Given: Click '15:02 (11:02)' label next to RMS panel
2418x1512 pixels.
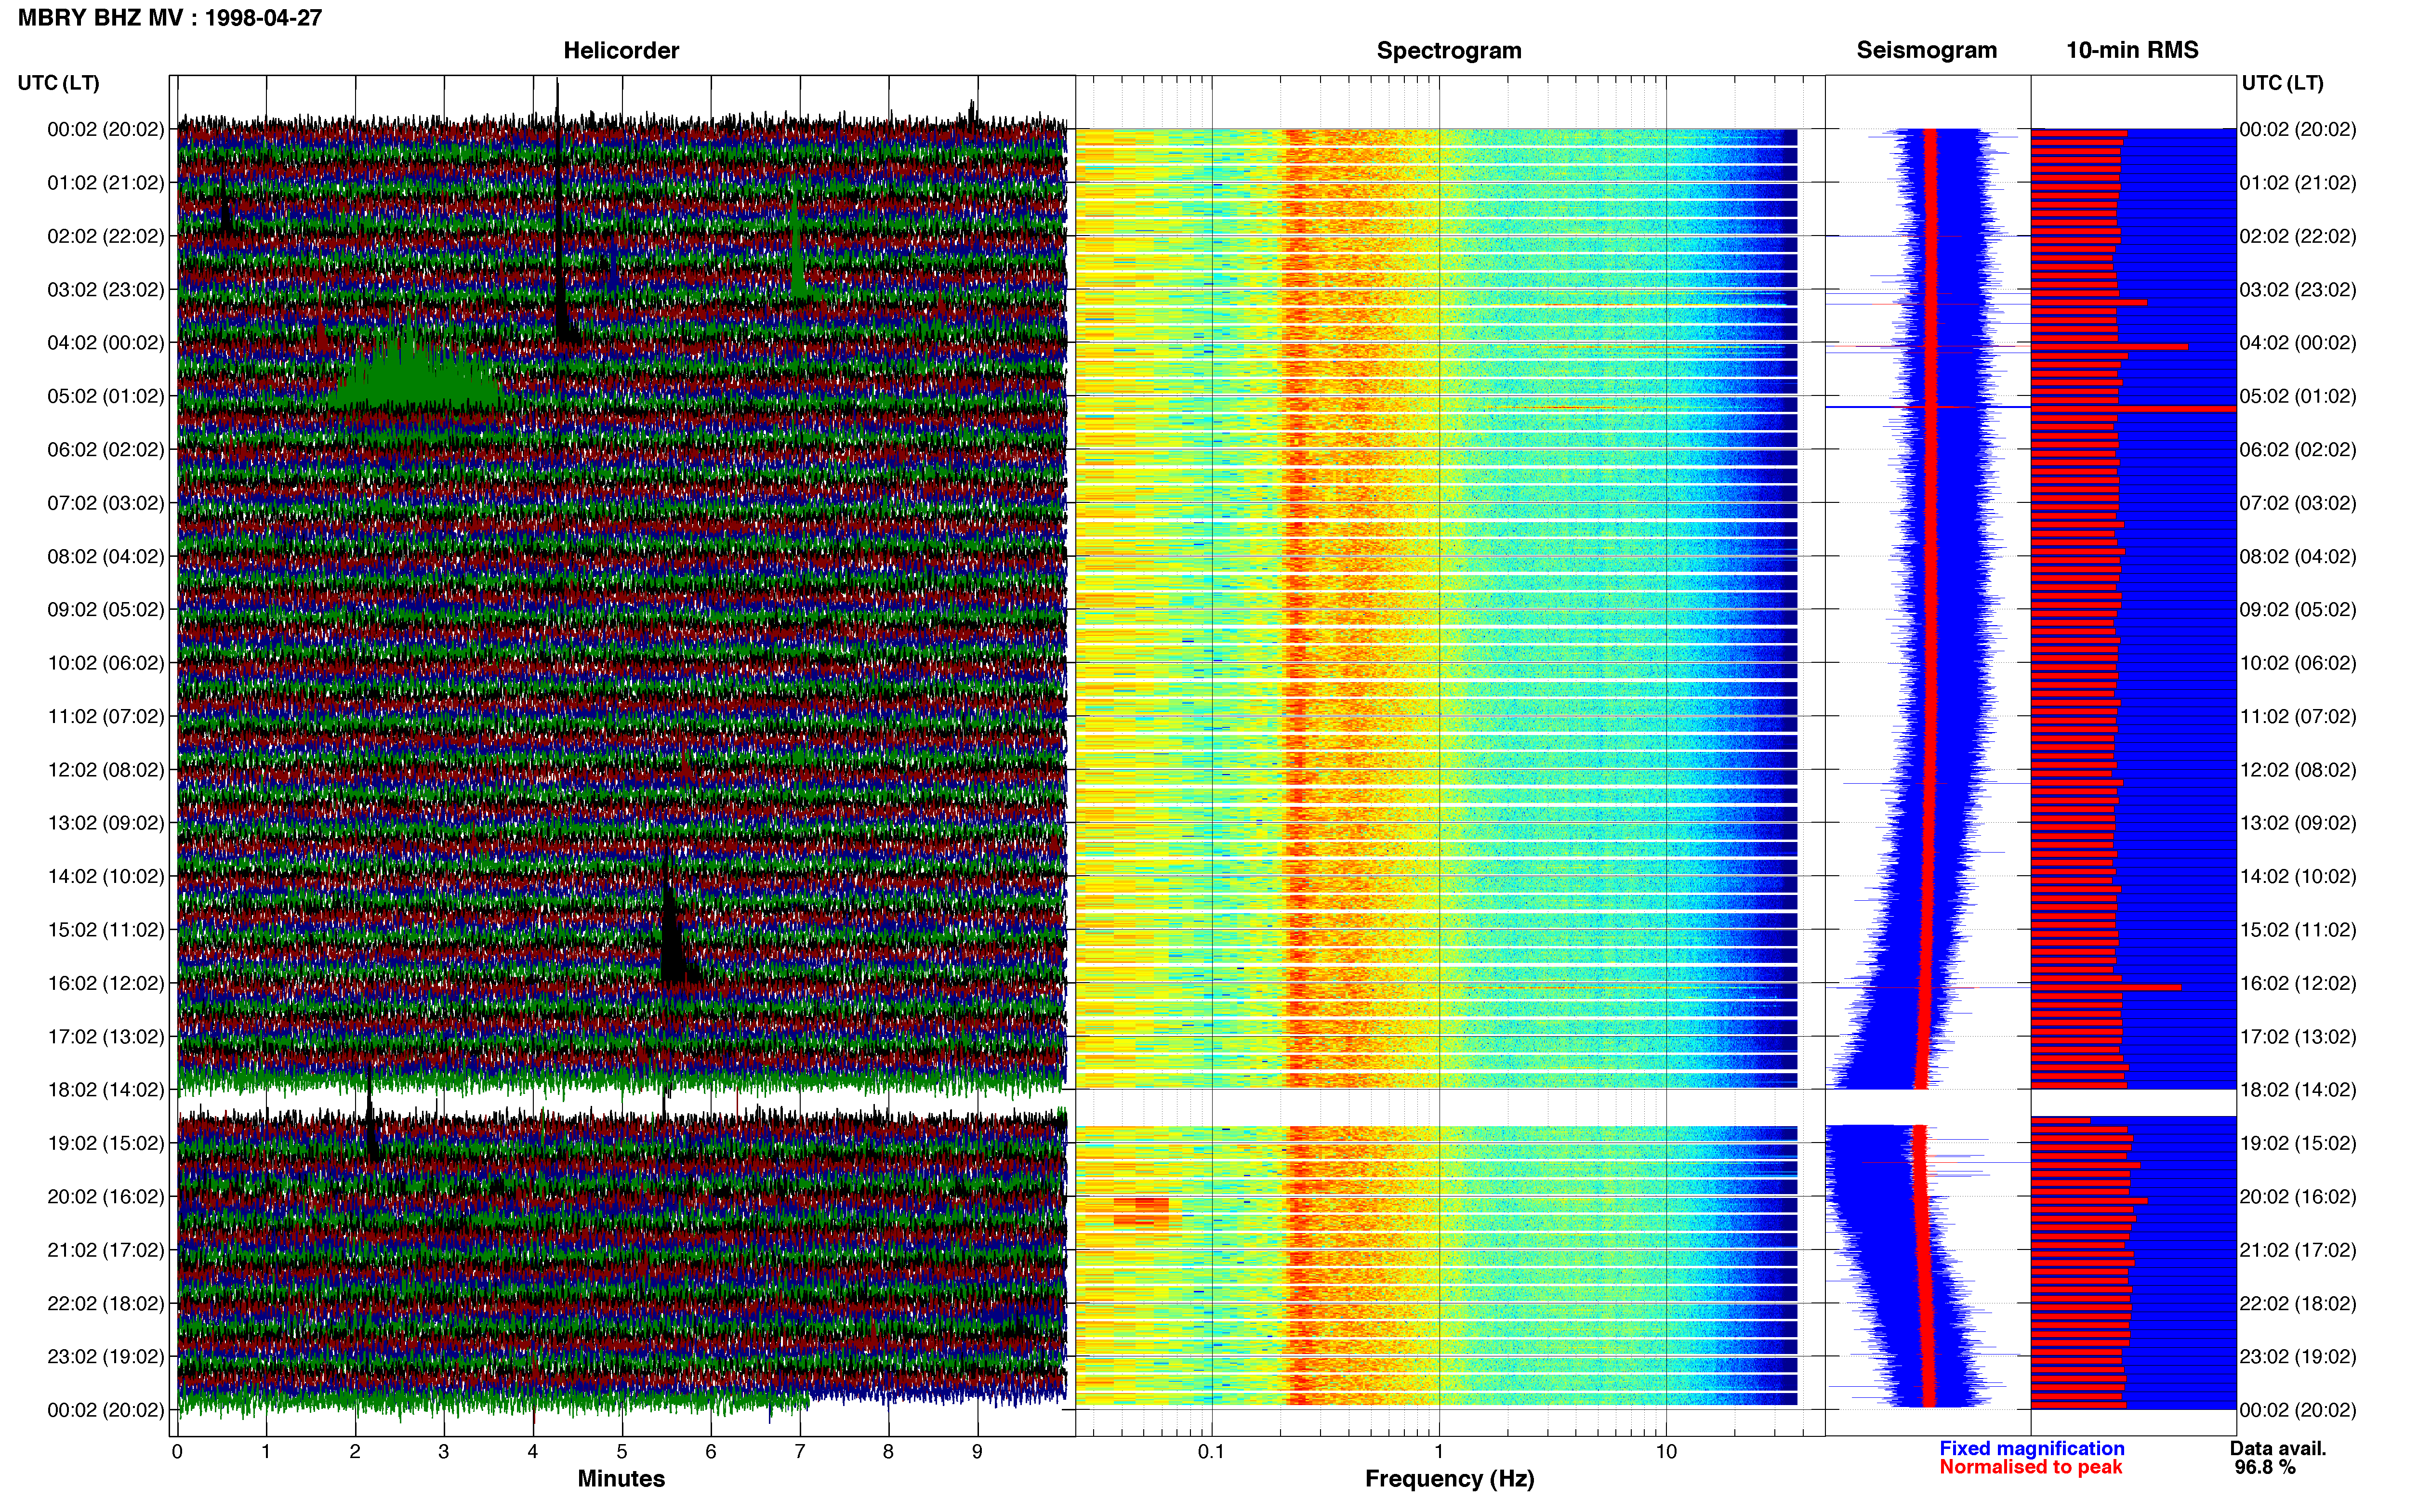Looking at the screenshot, I should 2298,930.
